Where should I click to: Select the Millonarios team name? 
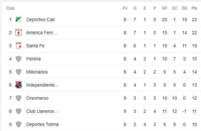pyautogui.click(x=37, y=72)
